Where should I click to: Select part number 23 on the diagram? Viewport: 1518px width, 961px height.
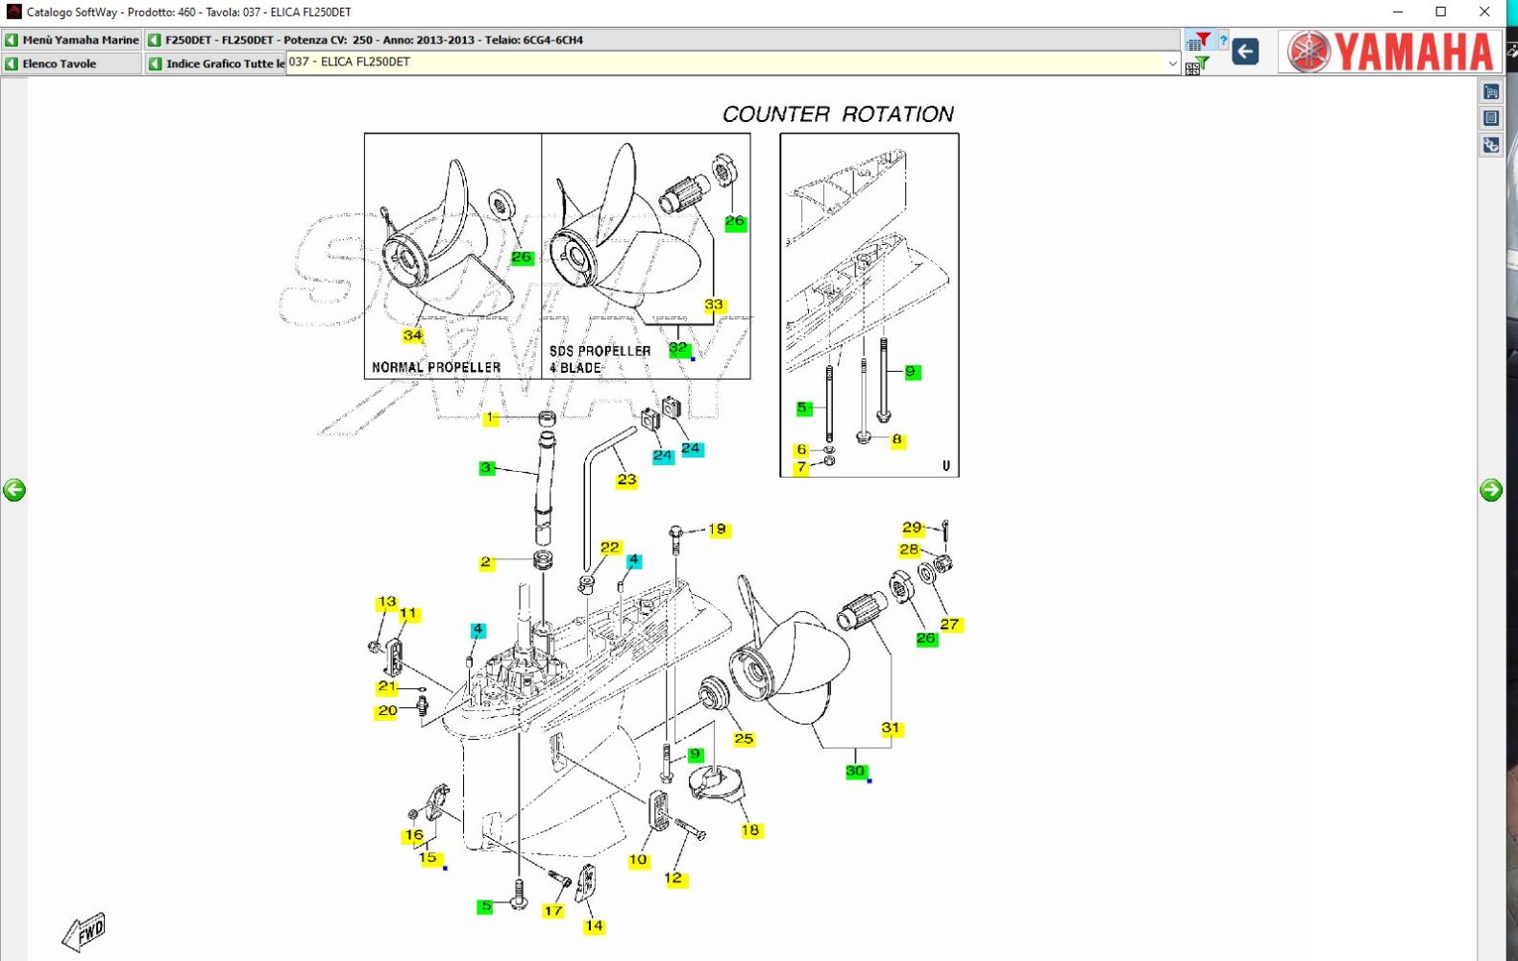click(x=627, y=480)
